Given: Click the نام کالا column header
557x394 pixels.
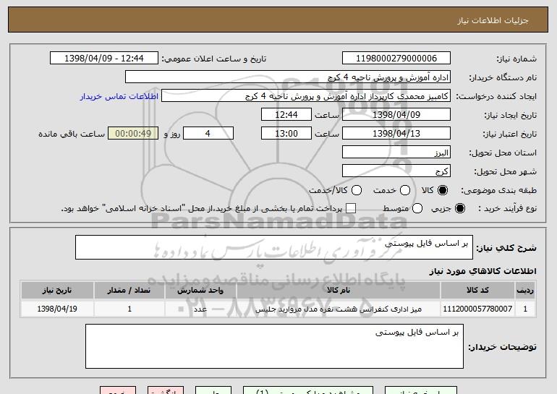Looking at the screenshot, I should click(x=339, y=291).
